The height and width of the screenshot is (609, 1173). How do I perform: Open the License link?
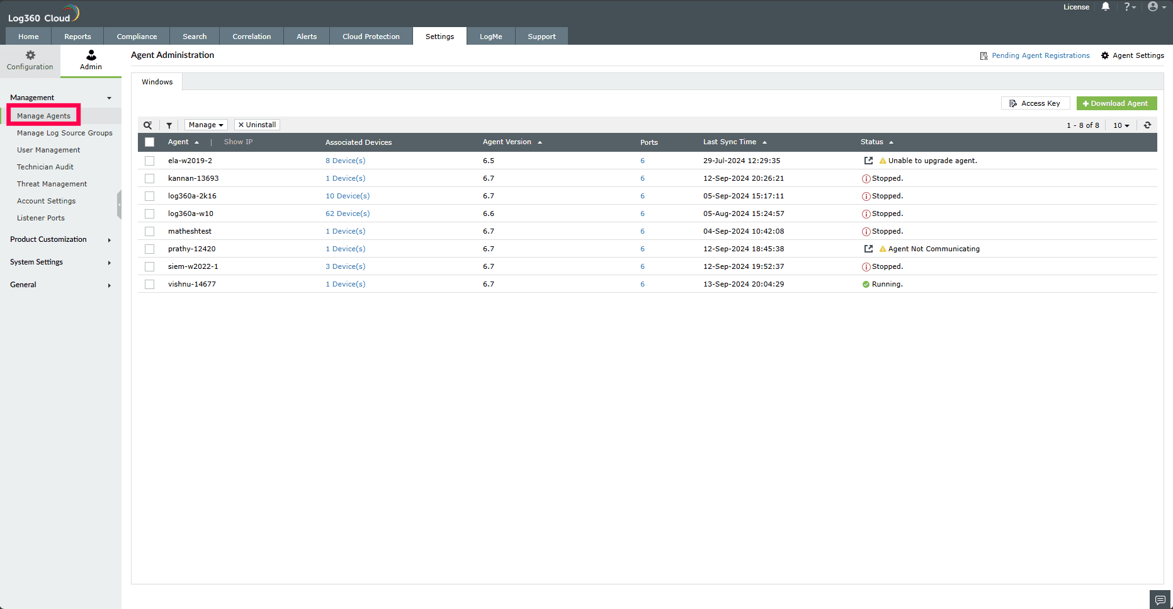point(1076,7)
